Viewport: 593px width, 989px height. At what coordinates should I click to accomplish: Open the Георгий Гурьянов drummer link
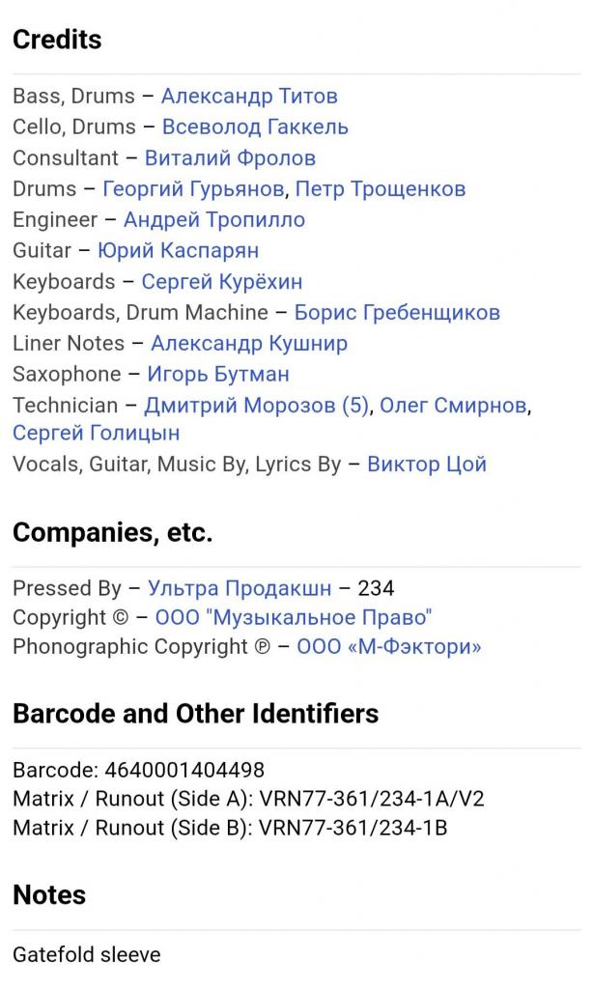pyautogui.click(x=193, y=189)
